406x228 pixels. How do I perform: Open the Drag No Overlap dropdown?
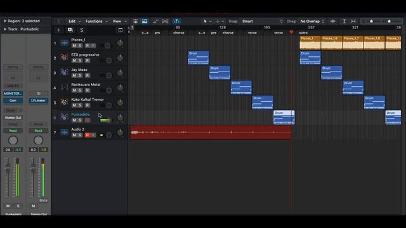(312, 21)
